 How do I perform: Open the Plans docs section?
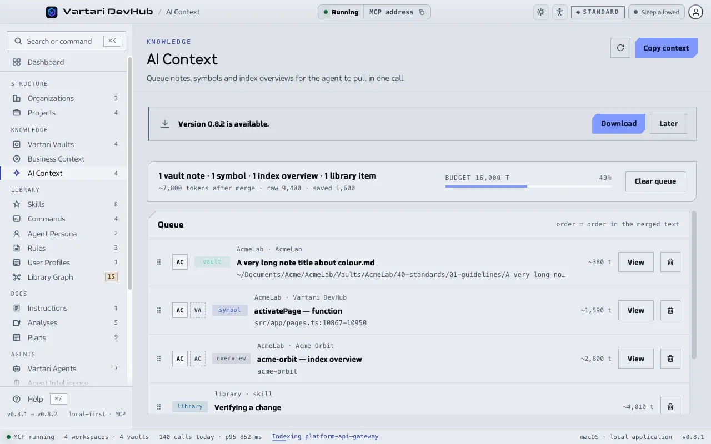(63, 337)
